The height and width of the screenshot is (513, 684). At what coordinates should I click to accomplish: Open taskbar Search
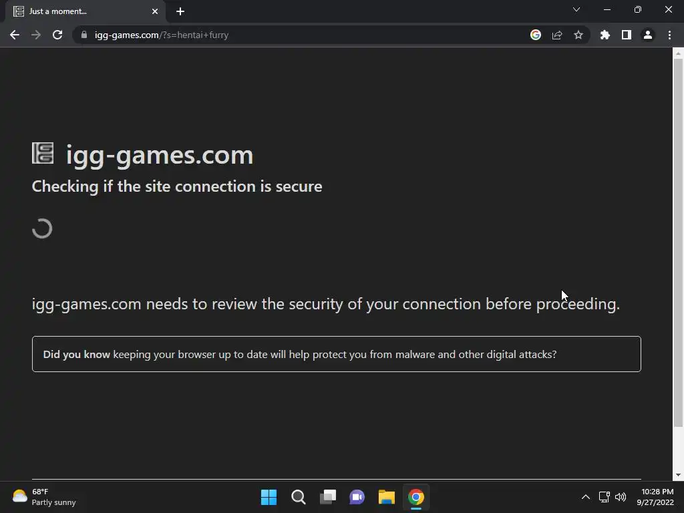click(x=299, y=497)
